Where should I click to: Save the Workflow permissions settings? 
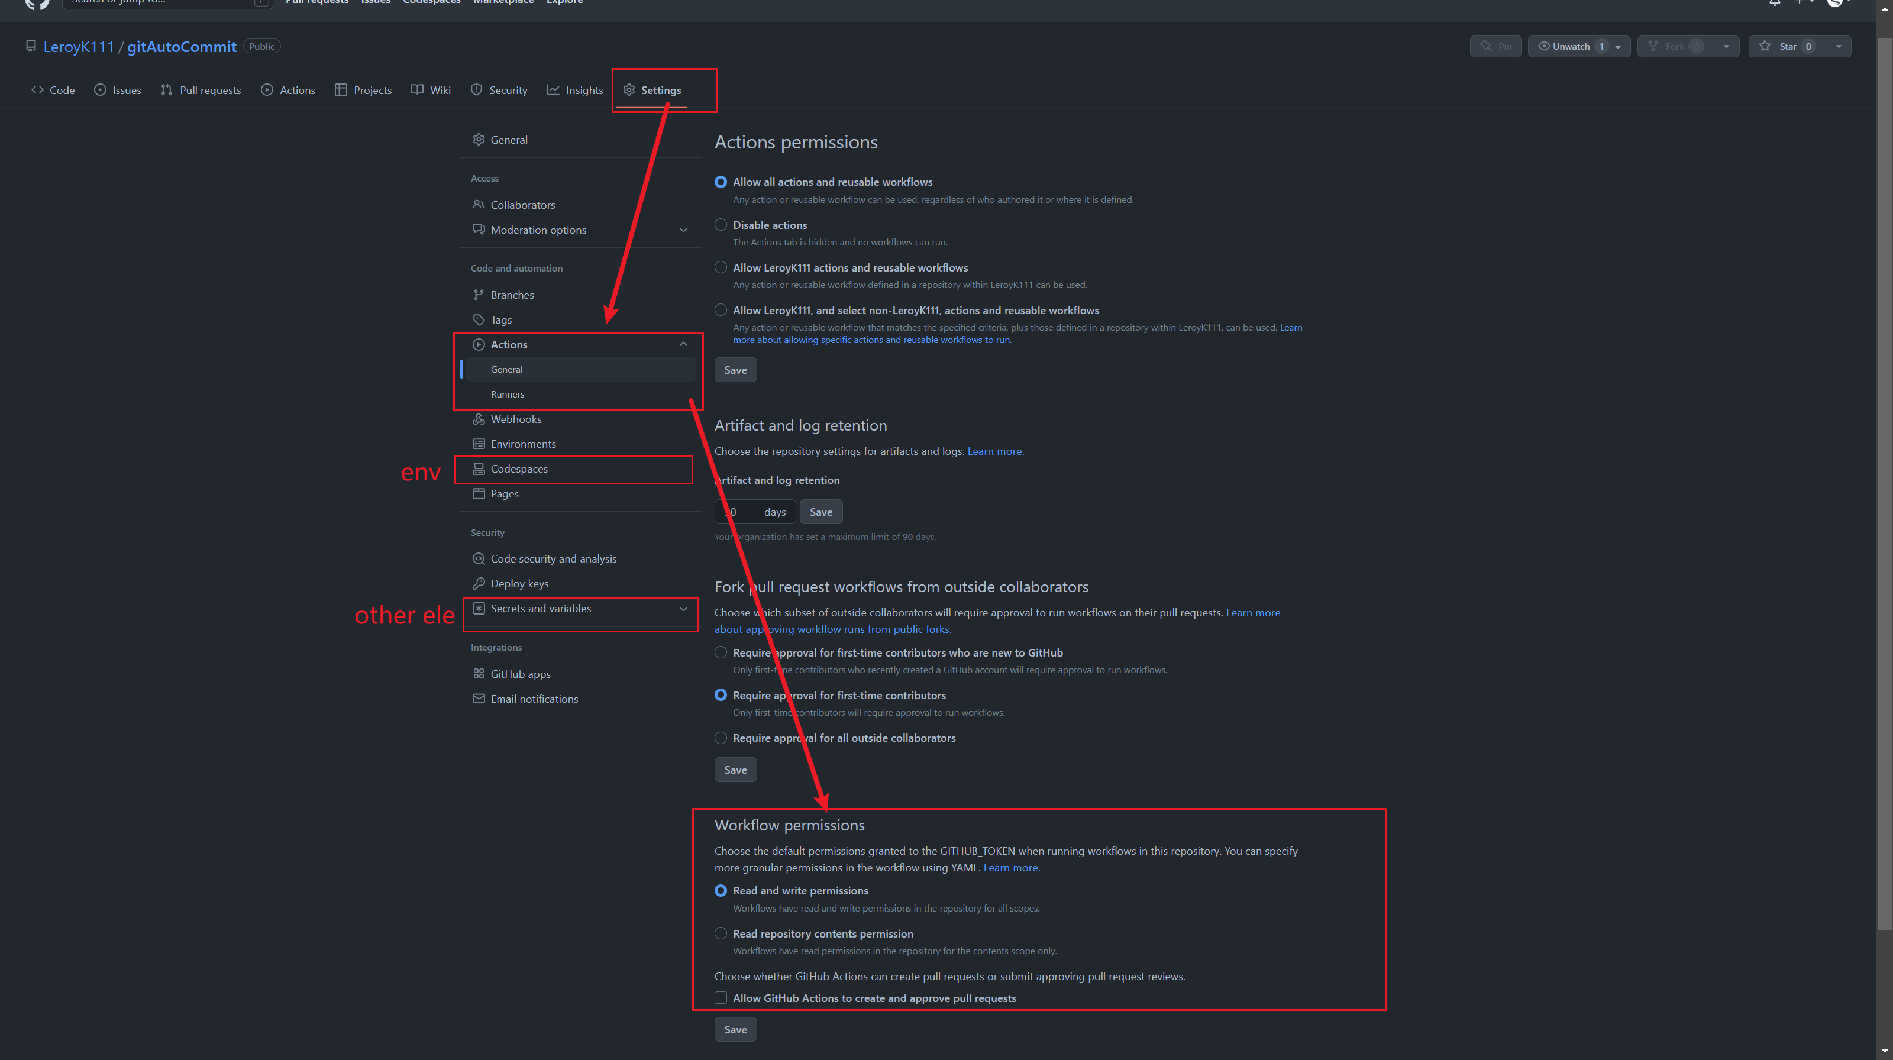click(735, 1029)
